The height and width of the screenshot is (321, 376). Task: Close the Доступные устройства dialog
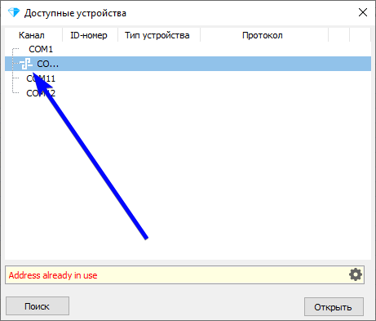click(363, 12)
